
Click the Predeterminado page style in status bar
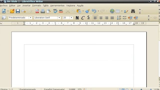click(27, 89)
